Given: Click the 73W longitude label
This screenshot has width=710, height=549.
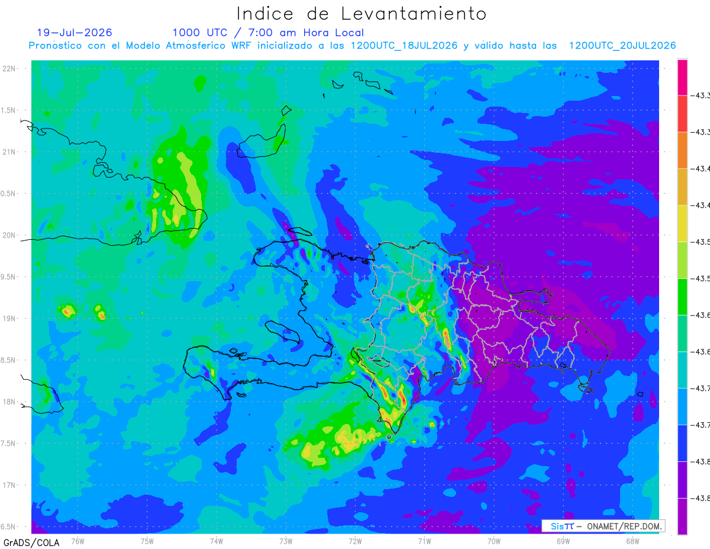Looking at the screenshot, I should tap(285, 541).
